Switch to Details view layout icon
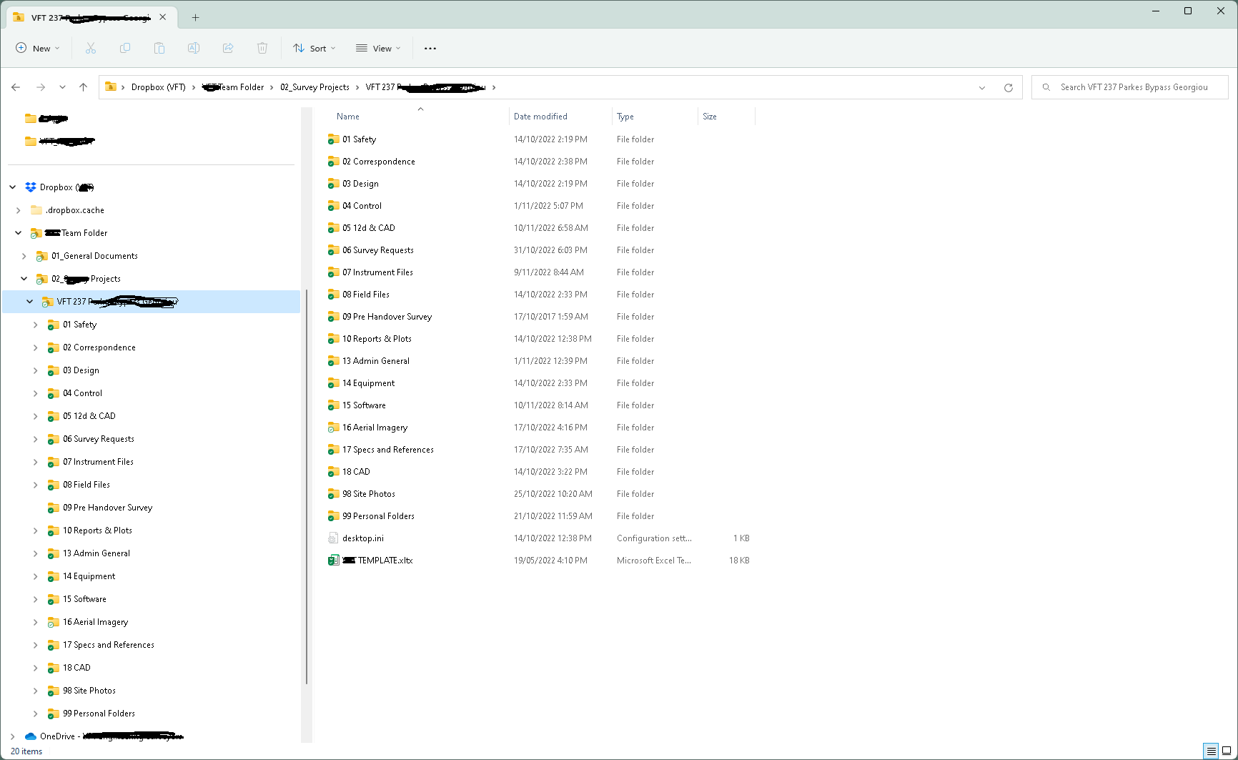The height and width of the screenshot is (760, 1238). (1212, 751)
